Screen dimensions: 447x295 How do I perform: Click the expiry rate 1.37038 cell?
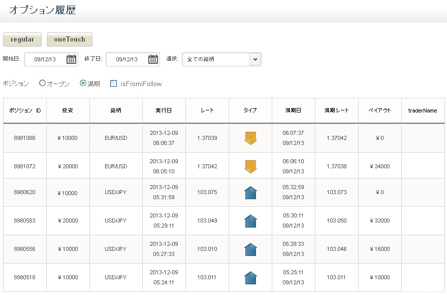coord(337,166)
